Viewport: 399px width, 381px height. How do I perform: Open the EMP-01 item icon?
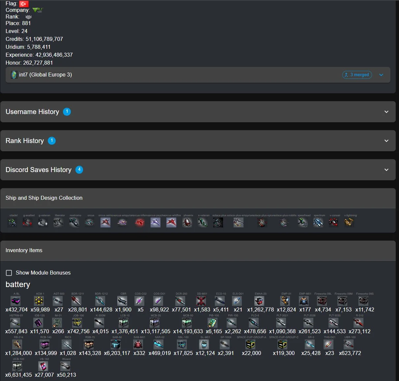point(285,301)
